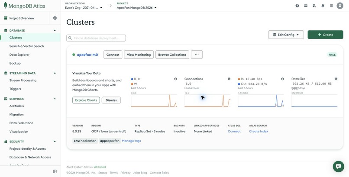Open the billing card icon in header

pos(306,6)
